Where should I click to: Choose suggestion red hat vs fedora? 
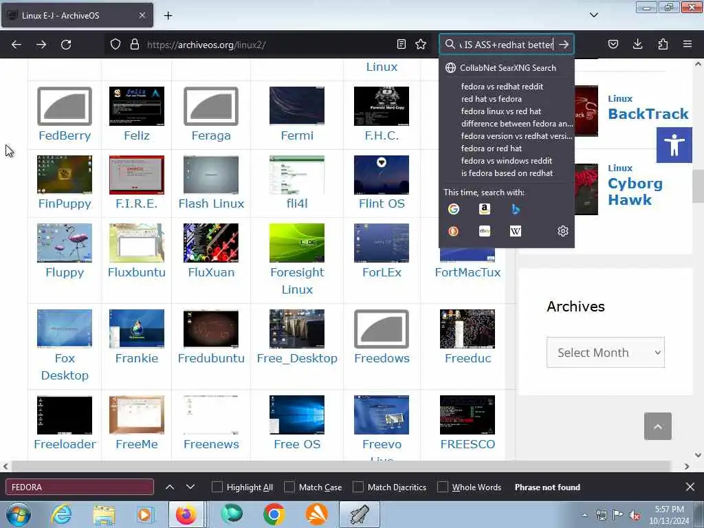point(491,99)
